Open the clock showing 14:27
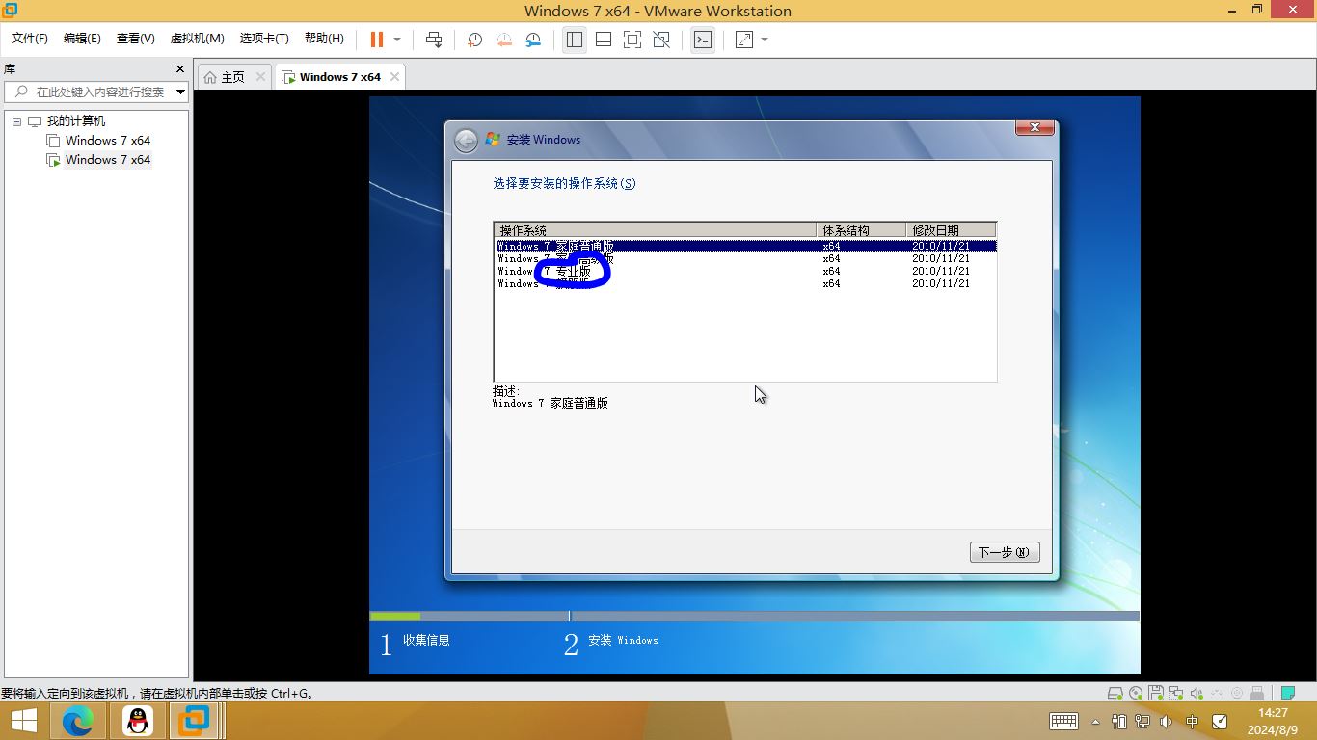Viewport: 1317px width, 740px height. (1273, 721)
